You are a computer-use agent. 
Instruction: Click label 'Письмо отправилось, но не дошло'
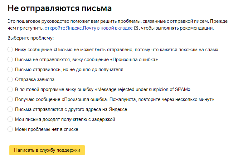[x=69, y=69]
